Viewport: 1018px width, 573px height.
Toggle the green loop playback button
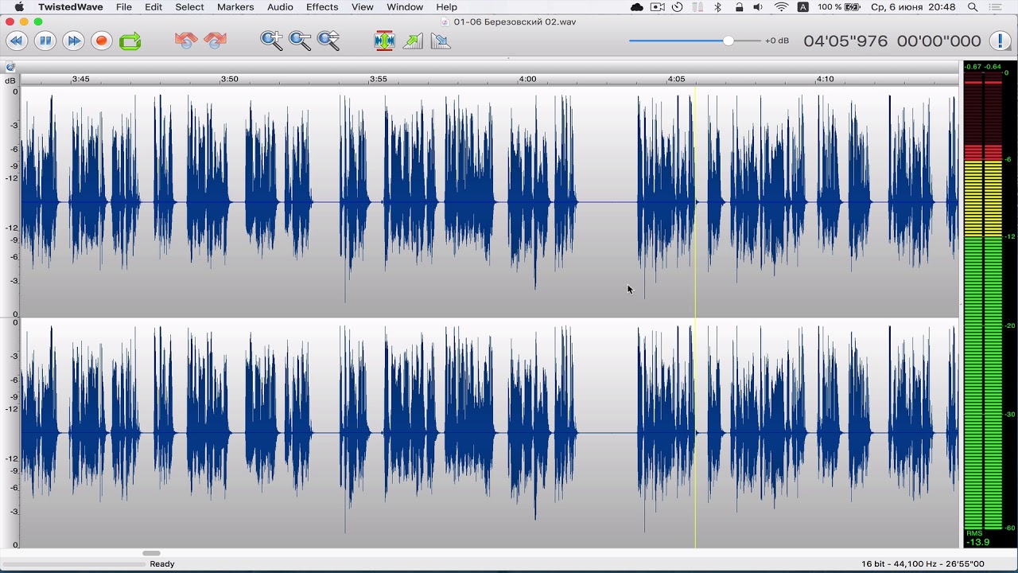130,41
